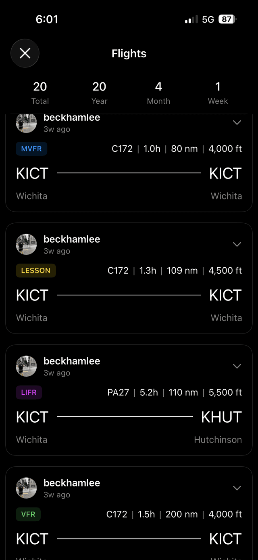Image resolution: width=258 pixels, height=560 pixels.
Task: Expand the LIFR flight card chevron
Action: tap(237, 366)
